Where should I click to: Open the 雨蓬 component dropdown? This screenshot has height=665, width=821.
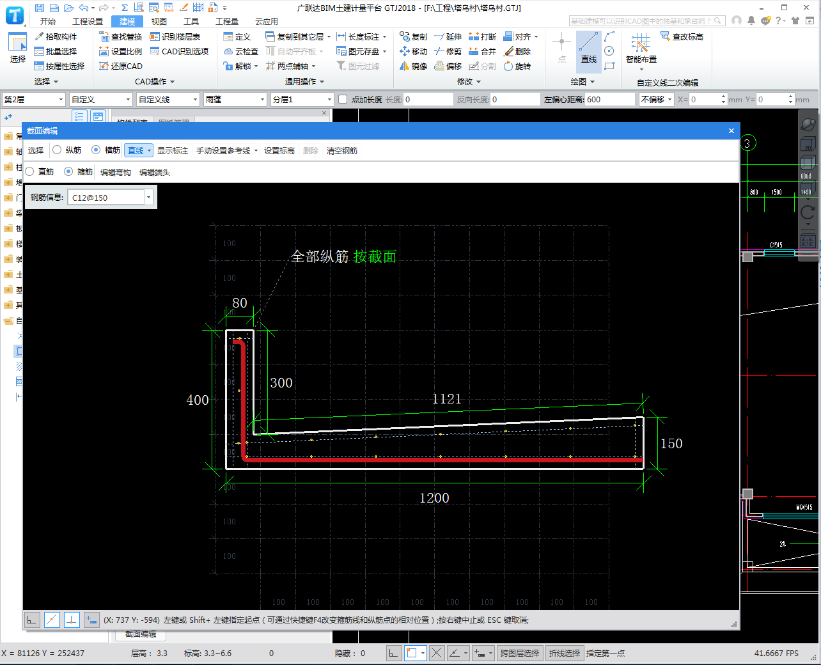pyautogui.click(x=235, y=99)
